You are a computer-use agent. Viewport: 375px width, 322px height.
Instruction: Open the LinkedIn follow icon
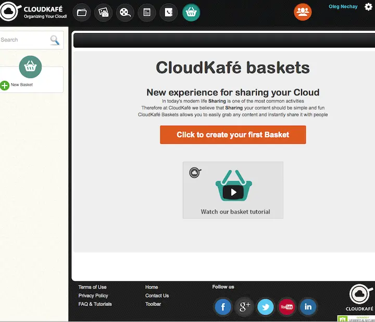click(x=308, y=307)
